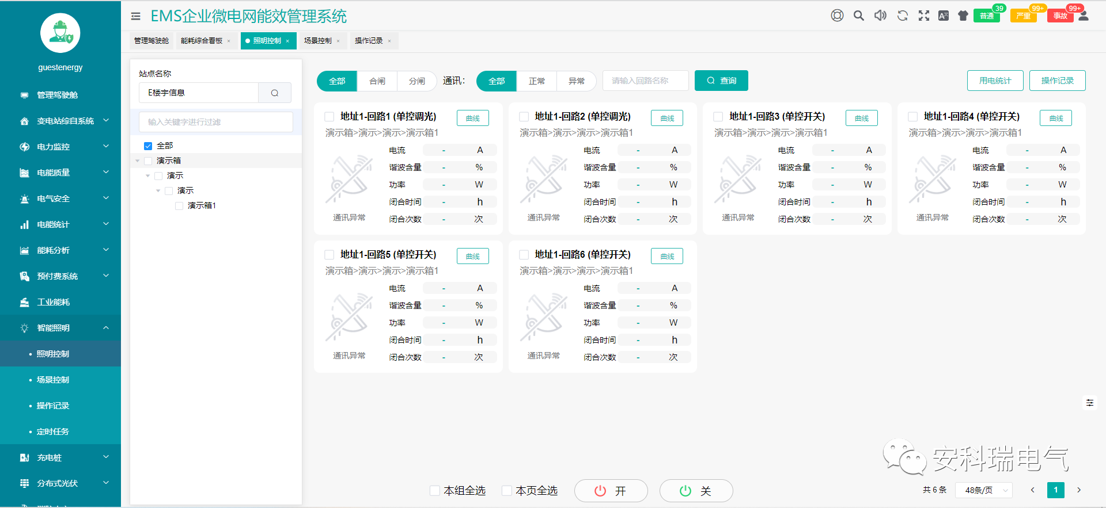Go to the next page arrow
The width and height of the screenshot is (1106, 508).
coord(1079,490)
